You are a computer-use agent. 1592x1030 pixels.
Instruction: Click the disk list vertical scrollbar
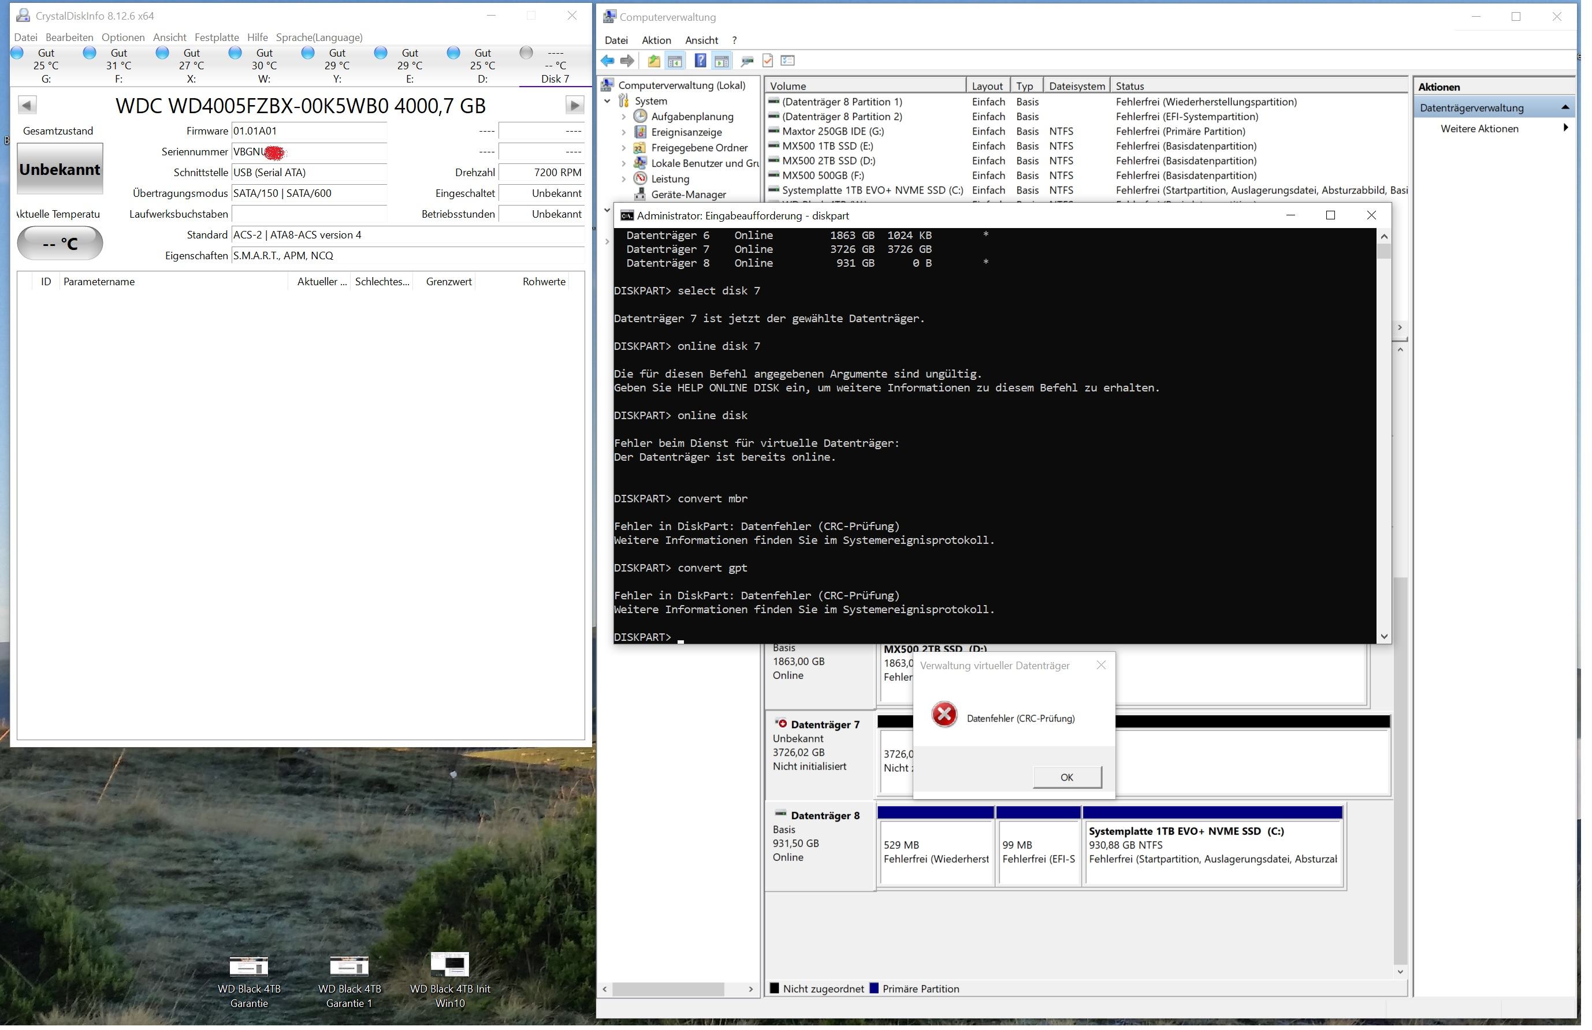[1400, 660]
